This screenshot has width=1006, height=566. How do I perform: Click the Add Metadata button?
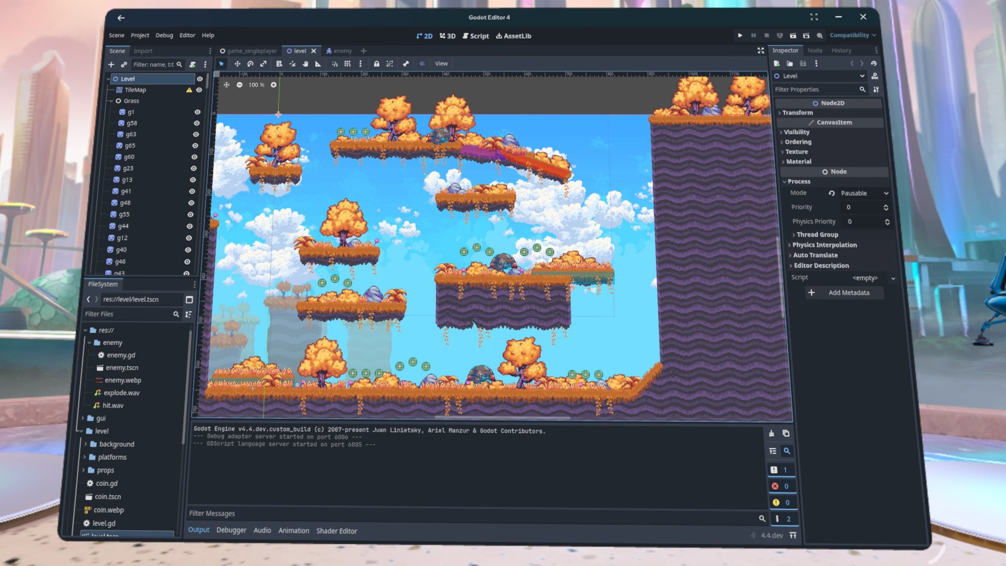click(843, 293)
